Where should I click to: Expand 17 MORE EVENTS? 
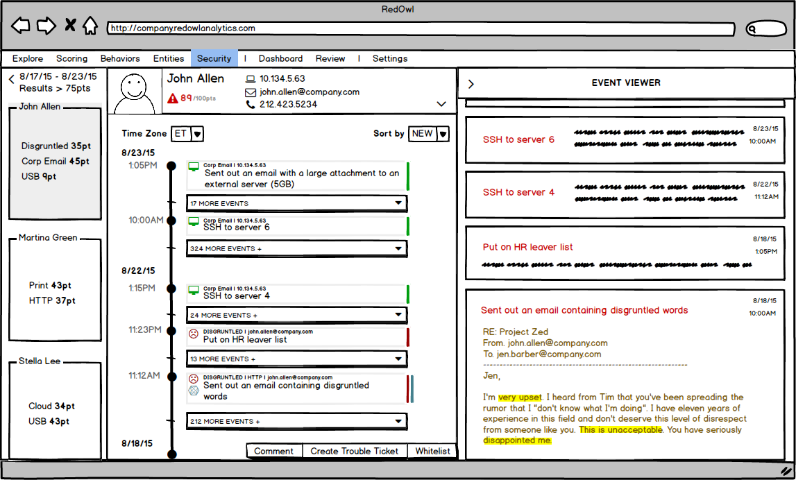click(296, 203)
